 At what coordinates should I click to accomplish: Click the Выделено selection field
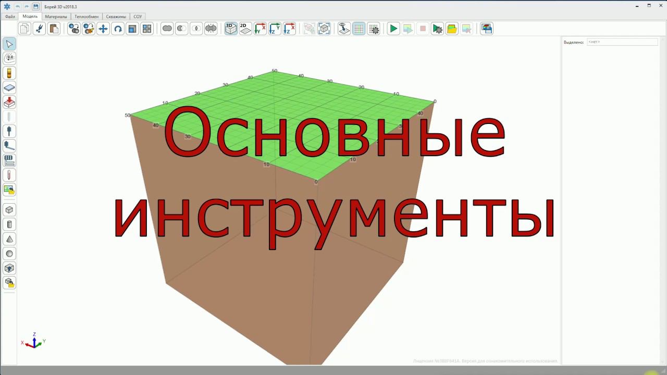click(622, 42)
